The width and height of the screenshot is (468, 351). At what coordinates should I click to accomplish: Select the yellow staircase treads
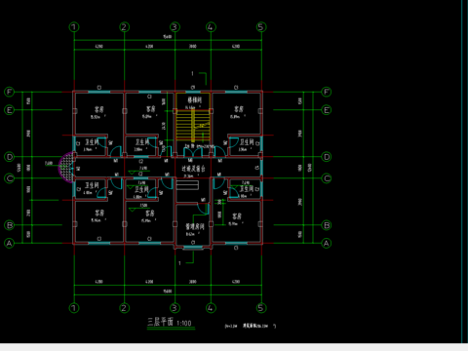(193, 125)
